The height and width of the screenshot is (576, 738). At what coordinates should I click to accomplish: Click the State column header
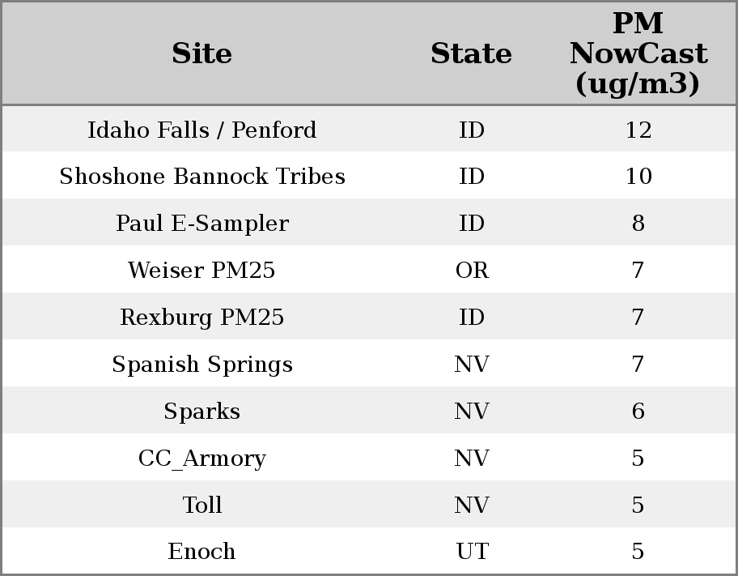[471, 53]
